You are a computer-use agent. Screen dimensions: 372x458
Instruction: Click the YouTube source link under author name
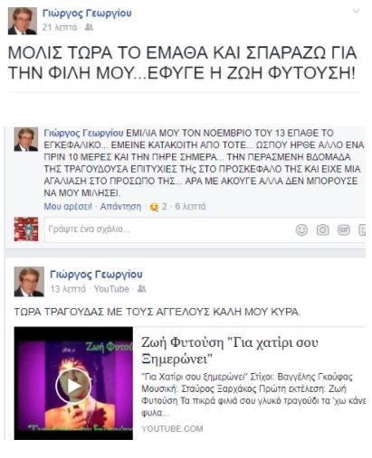[111, 289]
